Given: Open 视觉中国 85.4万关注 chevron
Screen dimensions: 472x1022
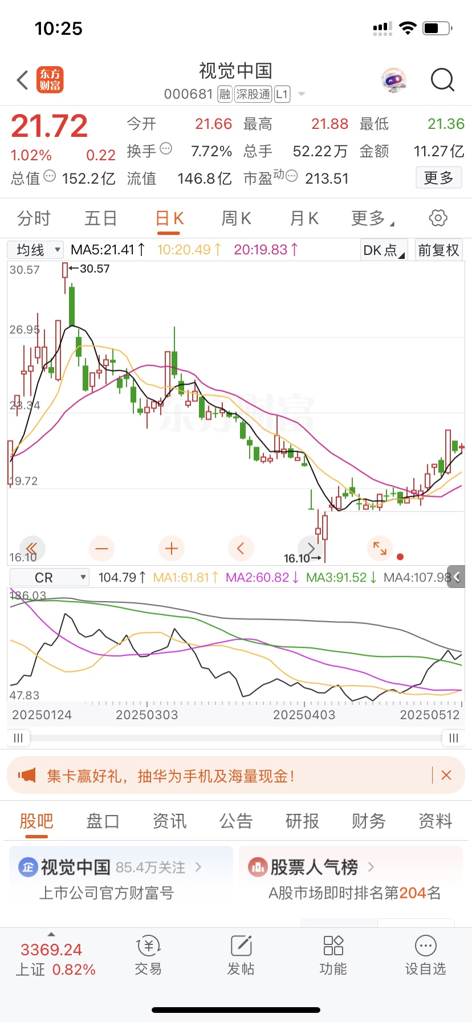Looking at the screenshot, I should pyautogui.click(x=198, y=867).
